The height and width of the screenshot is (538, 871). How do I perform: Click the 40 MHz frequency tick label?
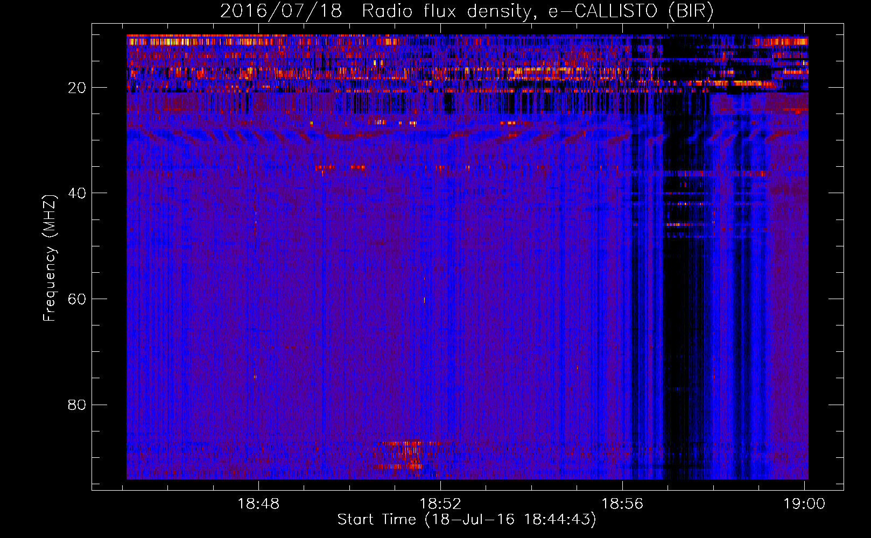tap(77, 193)
